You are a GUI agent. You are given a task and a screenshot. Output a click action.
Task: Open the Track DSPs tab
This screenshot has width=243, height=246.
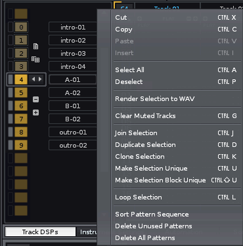click(x=40, y=232)
